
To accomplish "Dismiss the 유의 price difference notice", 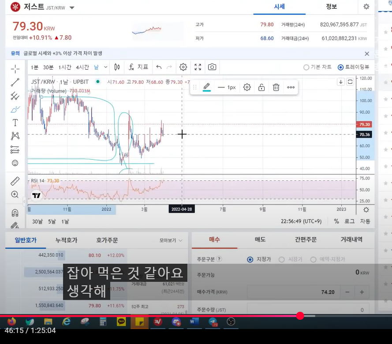I will (367, 53).
